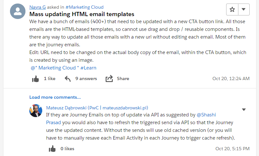The height and width of the screenshot is (156, 259).
Task: Click the Share button label
Action: (123, 78)
